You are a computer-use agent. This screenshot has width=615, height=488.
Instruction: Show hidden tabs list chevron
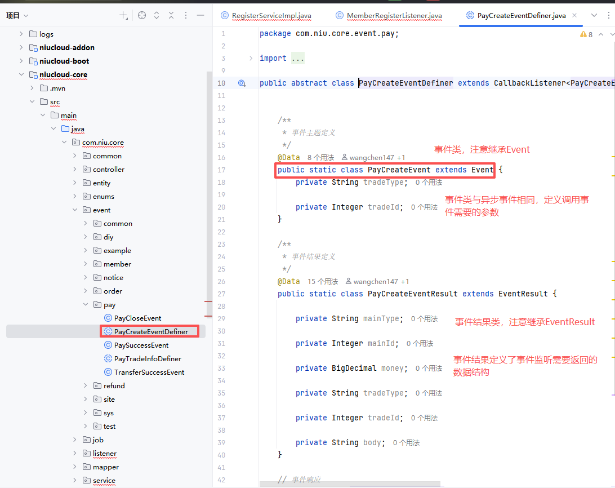coord(594,16)
